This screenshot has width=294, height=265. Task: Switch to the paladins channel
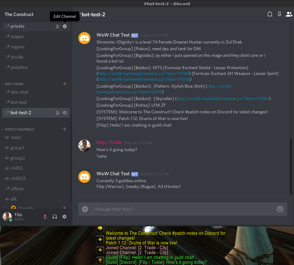point(36,67)
